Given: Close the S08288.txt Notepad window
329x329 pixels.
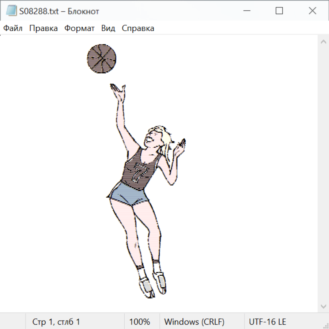Looking at the screenshot, I should point(312,11).
